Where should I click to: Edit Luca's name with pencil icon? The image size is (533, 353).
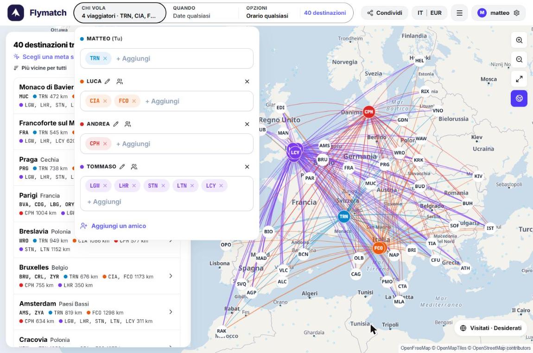[108, 82]
